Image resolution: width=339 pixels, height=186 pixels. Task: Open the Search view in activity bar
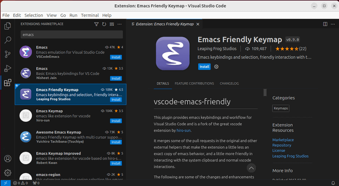(8, 40)
